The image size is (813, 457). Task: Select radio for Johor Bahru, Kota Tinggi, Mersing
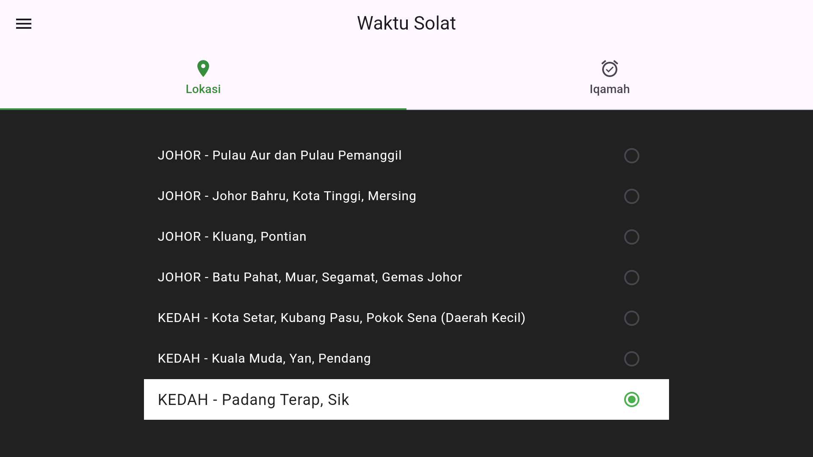coord(631,196)
